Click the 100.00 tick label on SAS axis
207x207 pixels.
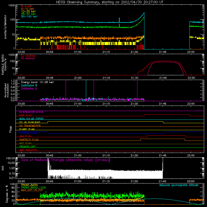tap(10, 158)
